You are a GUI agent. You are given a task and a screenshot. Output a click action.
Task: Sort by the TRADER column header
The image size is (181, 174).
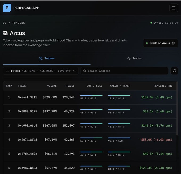tap(23, 86)
